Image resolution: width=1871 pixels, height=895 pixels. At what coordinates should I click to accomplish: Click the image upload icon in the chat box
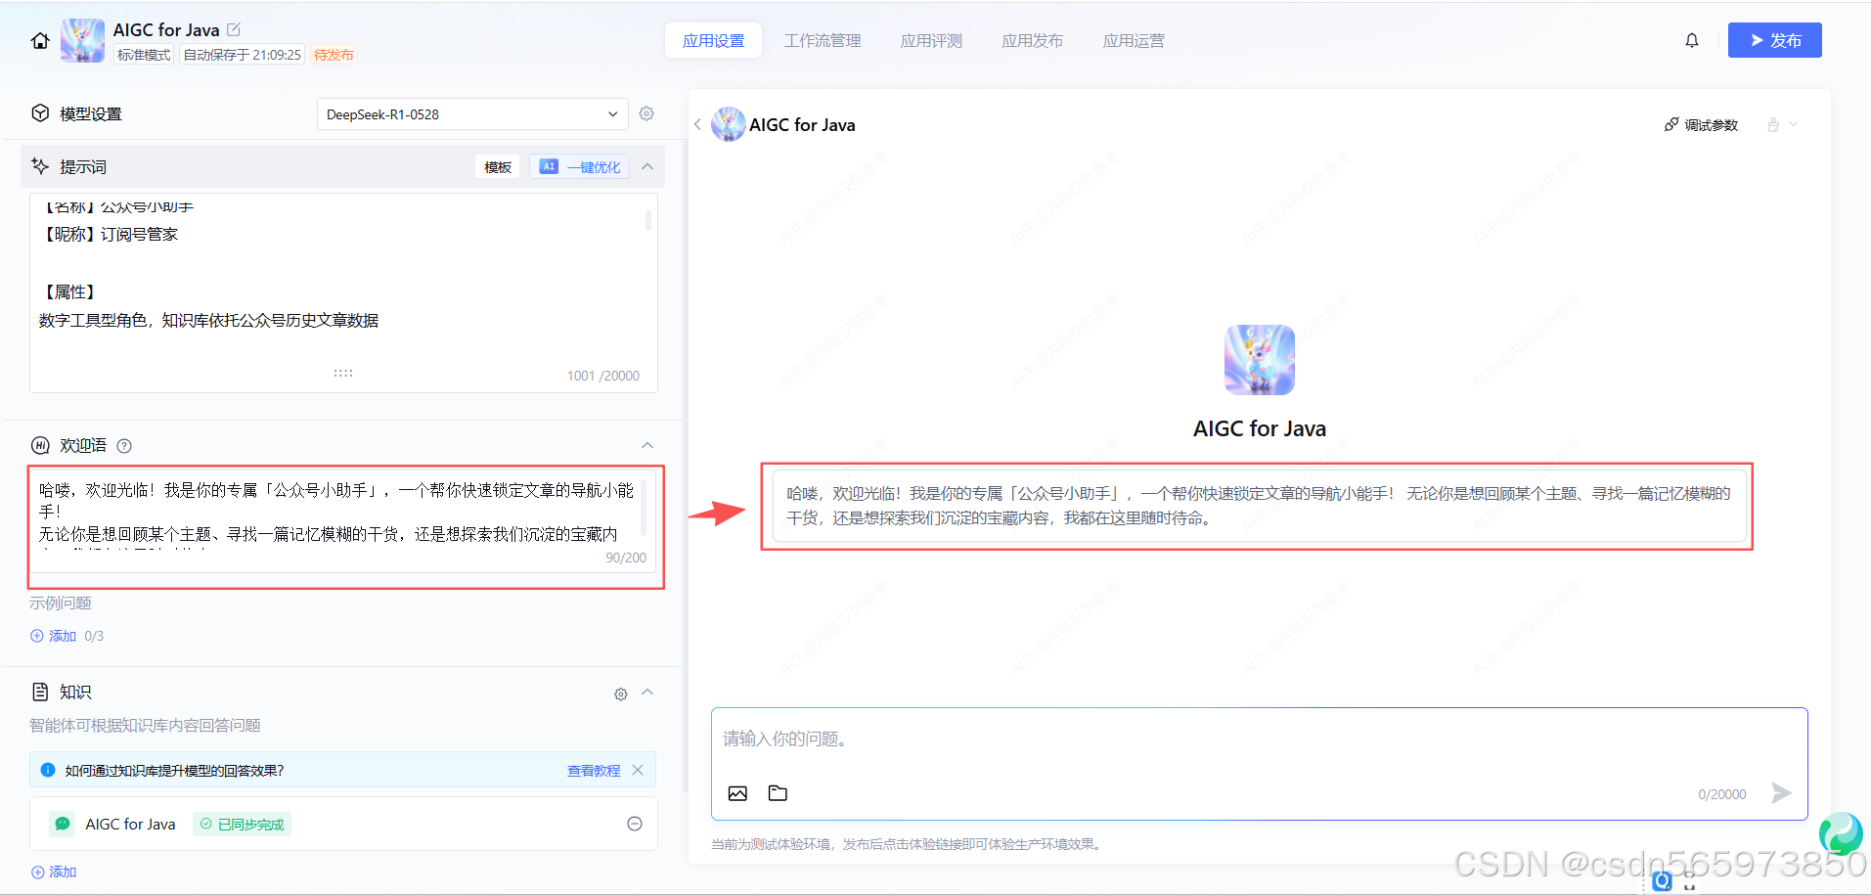737,793
